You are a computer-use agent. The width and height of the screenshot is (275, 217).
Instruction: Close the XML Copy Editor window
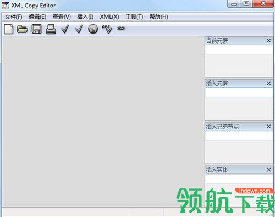click(x=263, y=4)
